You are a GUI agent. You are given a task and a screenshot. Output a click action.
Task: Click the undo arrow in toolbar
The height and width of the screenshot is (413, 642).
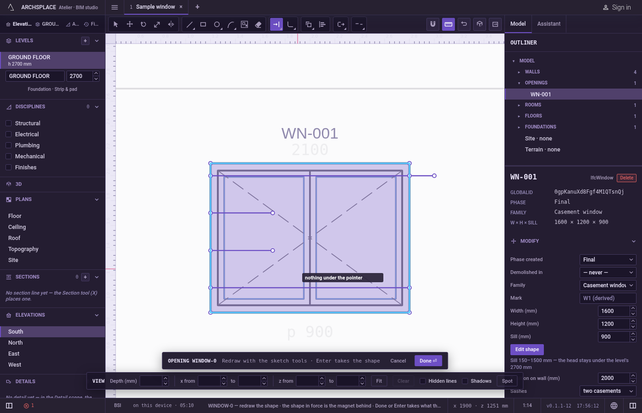point(464,24)
